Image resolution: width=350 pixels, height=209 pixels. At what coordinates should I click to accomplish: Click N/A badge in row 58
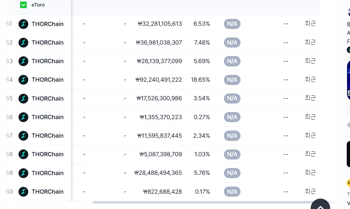point(232,154)
